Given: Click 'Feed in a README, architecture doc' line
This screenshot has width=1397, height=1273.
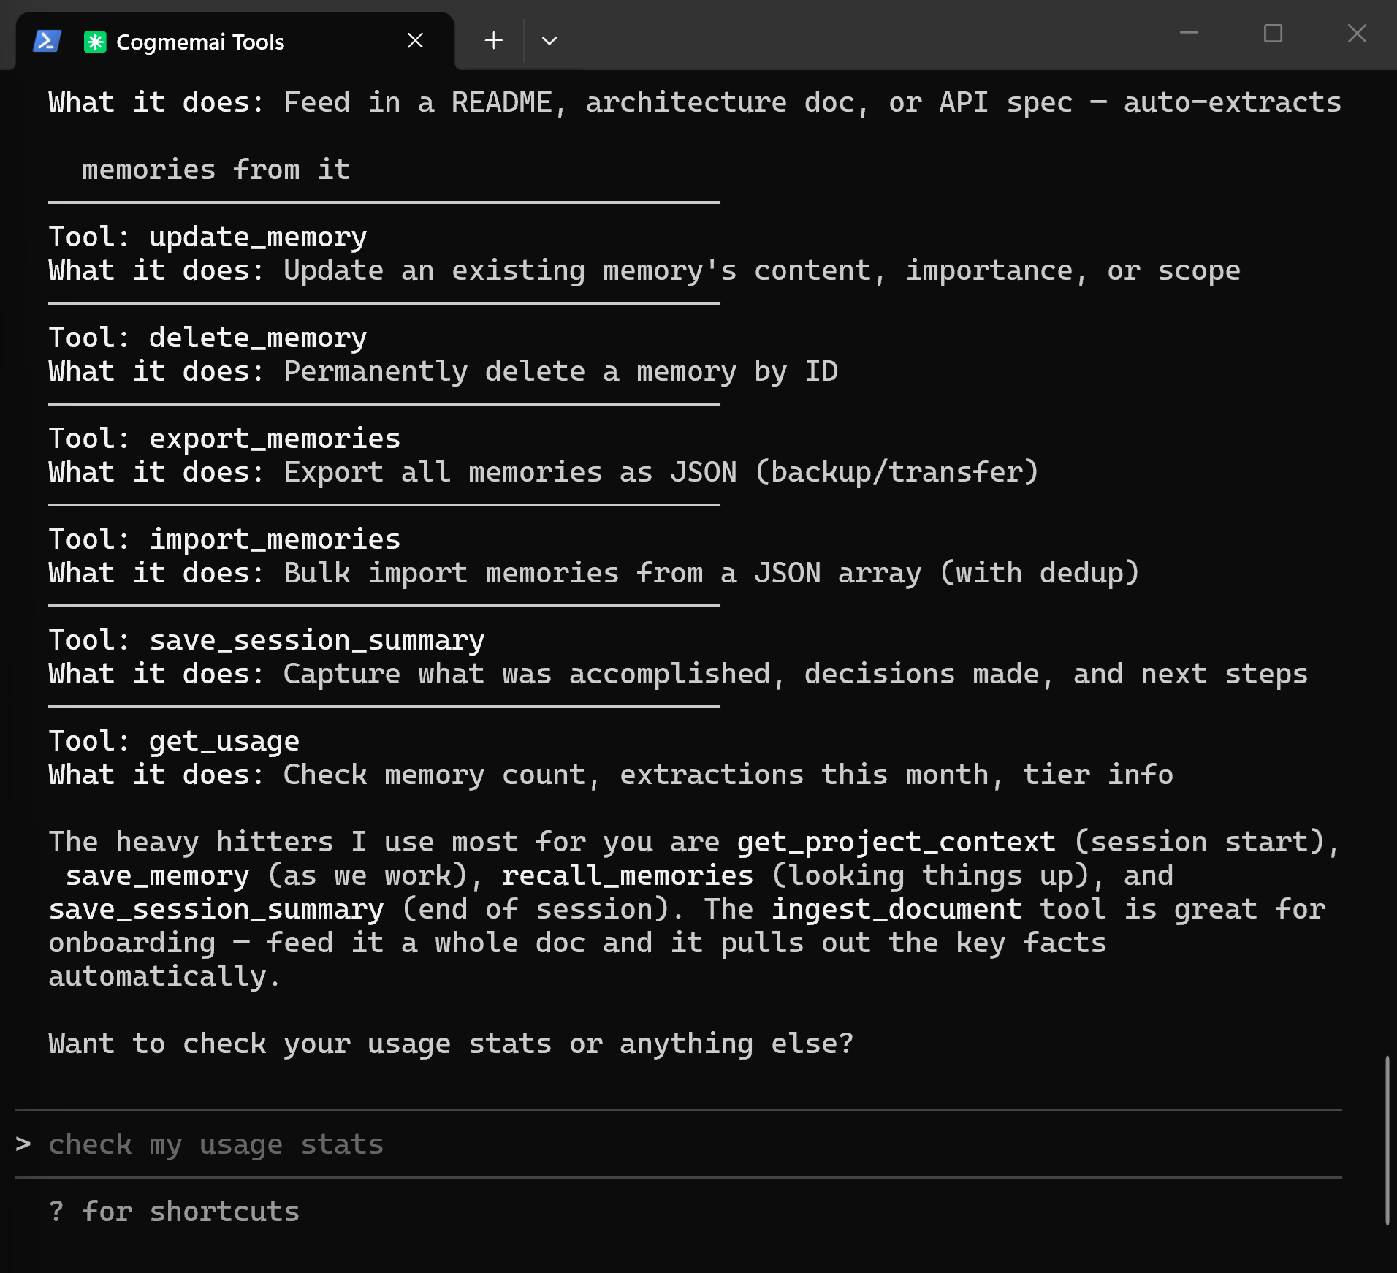Looking at the screenshot, I should point(695,102).
